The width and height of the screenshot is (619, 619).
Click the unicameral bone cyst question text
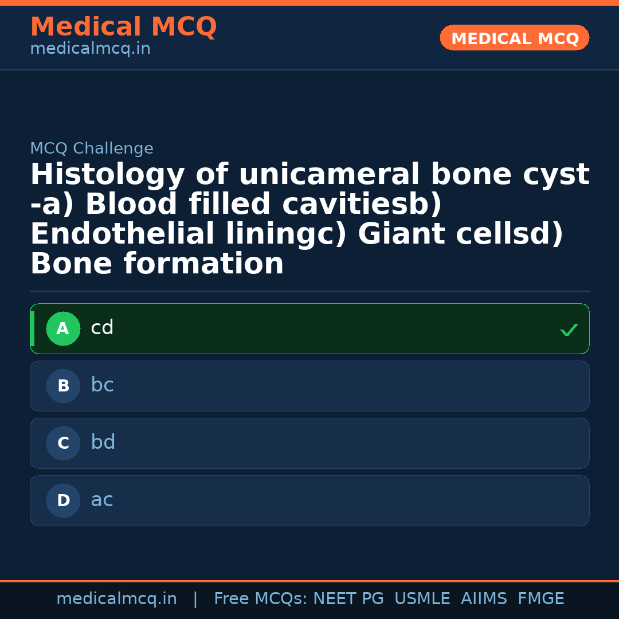pos(309,220)
